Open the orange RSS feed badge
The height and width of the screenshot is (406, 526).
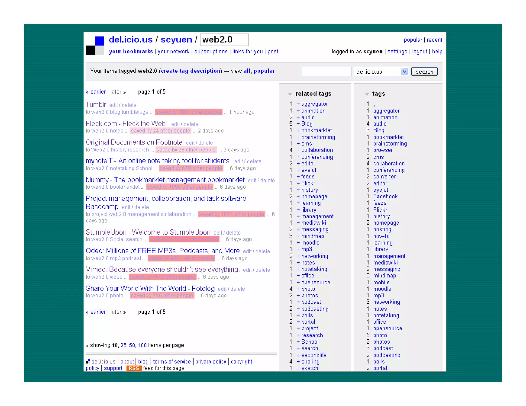[134, 368]
